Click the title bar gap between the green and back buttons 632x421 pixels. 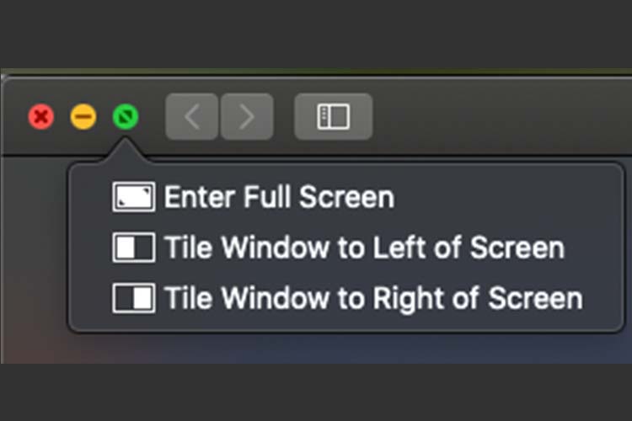pyautogui.click(x=152, y=116)
